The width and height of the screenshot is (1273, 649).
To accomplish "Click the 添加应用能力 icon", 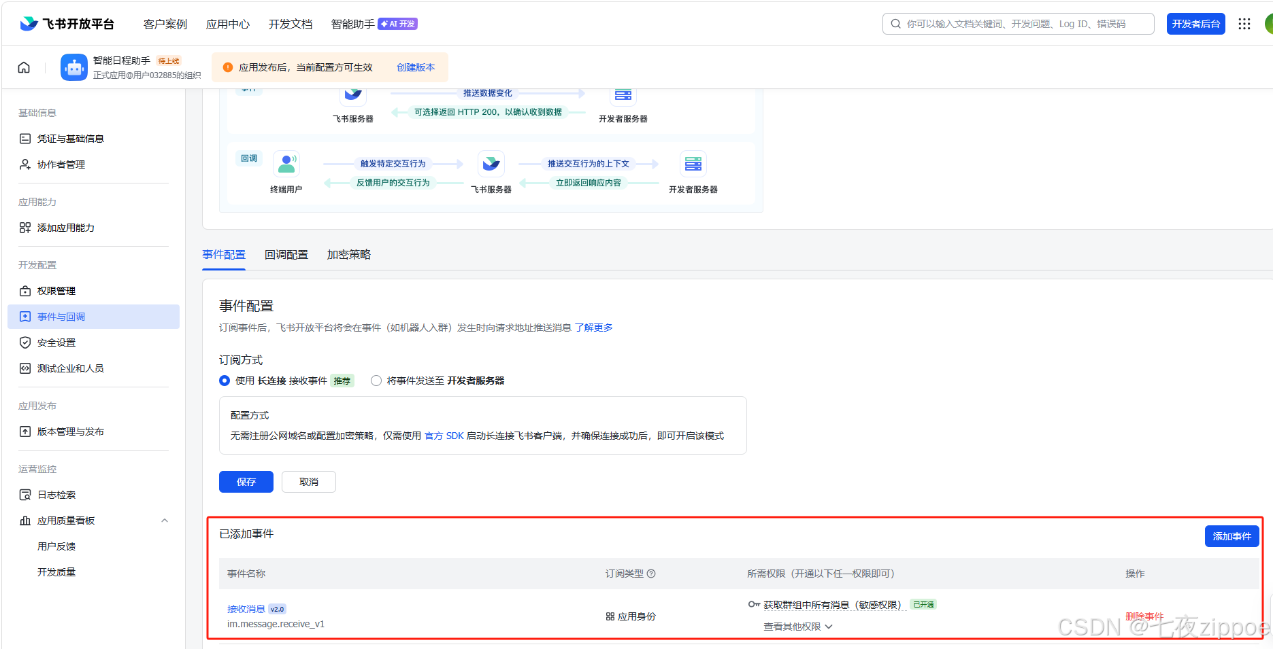I will coord(25,228).
